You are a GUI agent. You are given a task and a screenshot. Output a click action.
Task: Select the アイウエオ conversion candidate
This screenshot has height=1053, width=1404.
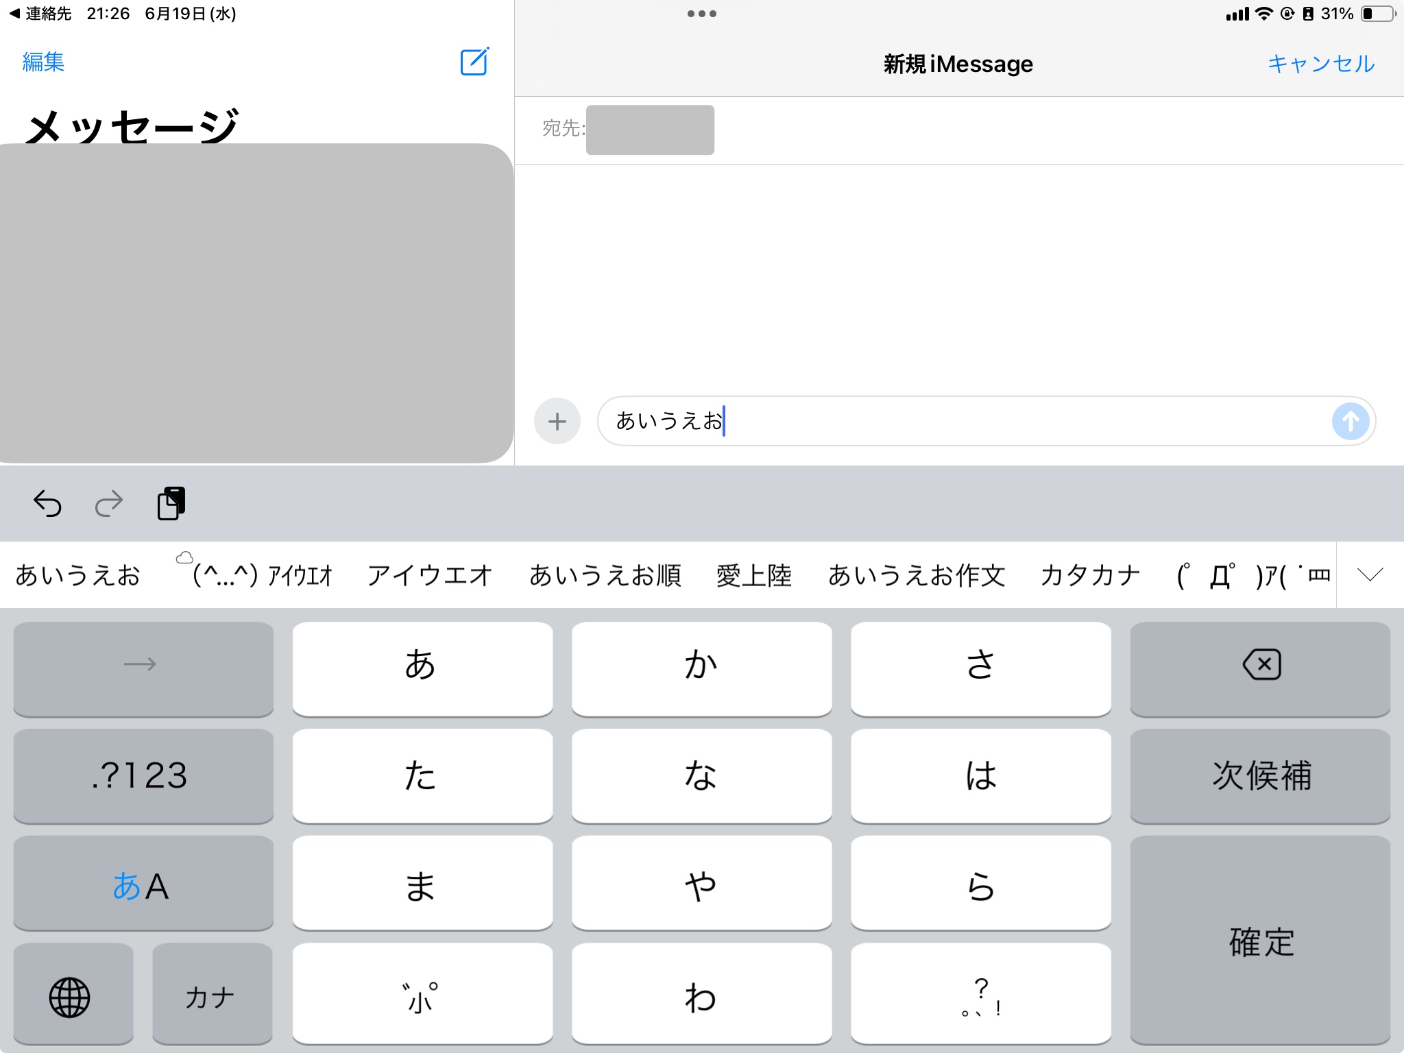coord(430,574)
